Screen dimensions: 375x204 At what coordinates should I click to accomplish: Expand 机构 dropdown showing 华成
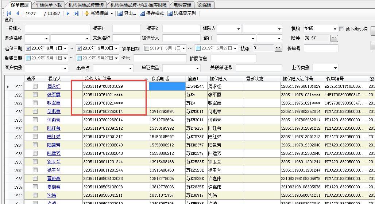point(335,29)
